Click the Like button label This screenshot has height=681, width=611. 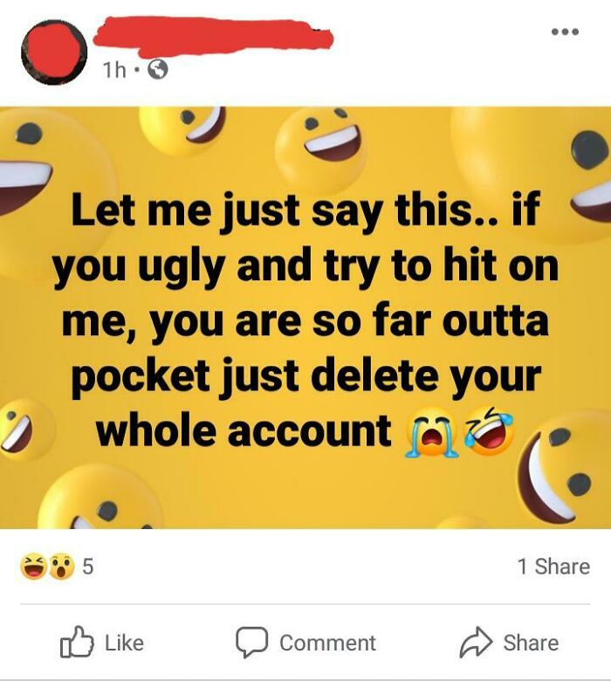(x=124, y=643)
